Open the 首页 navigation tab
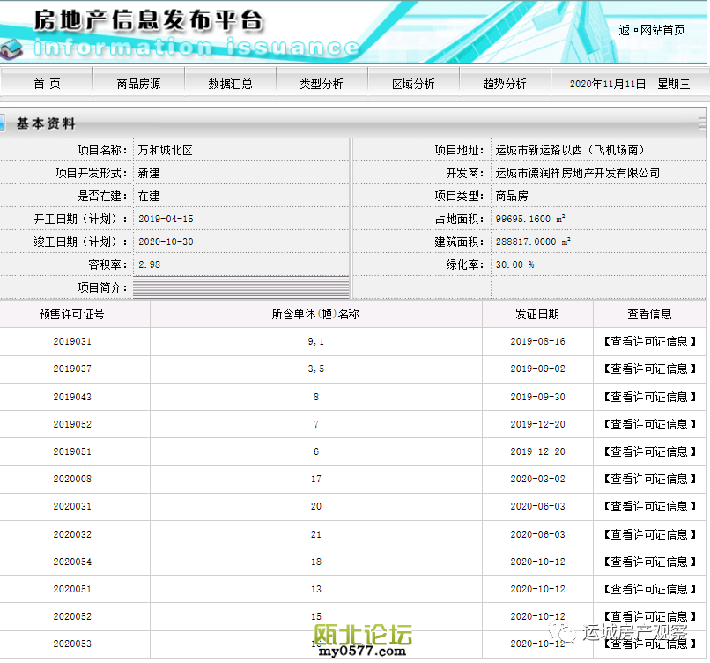 tap(47, 84)
